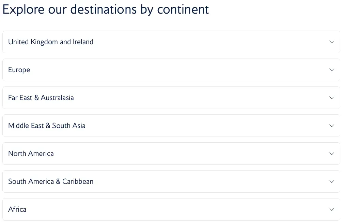Click the middle of the Africa accordion panel
Viewport: 343px width, 224px height.
tap(171, 209)
